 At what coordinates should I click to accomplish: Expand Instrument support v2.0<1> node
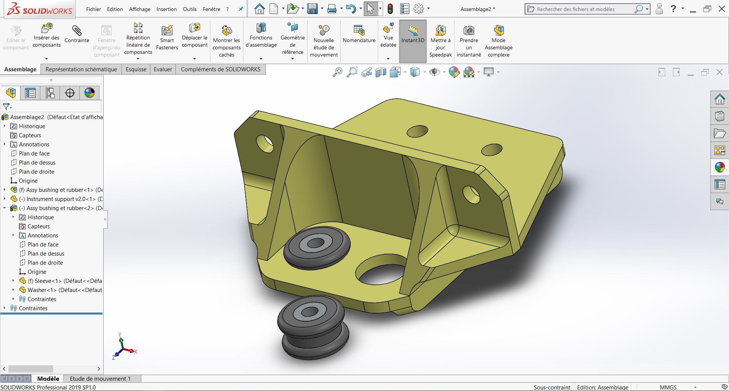(5, 199)
